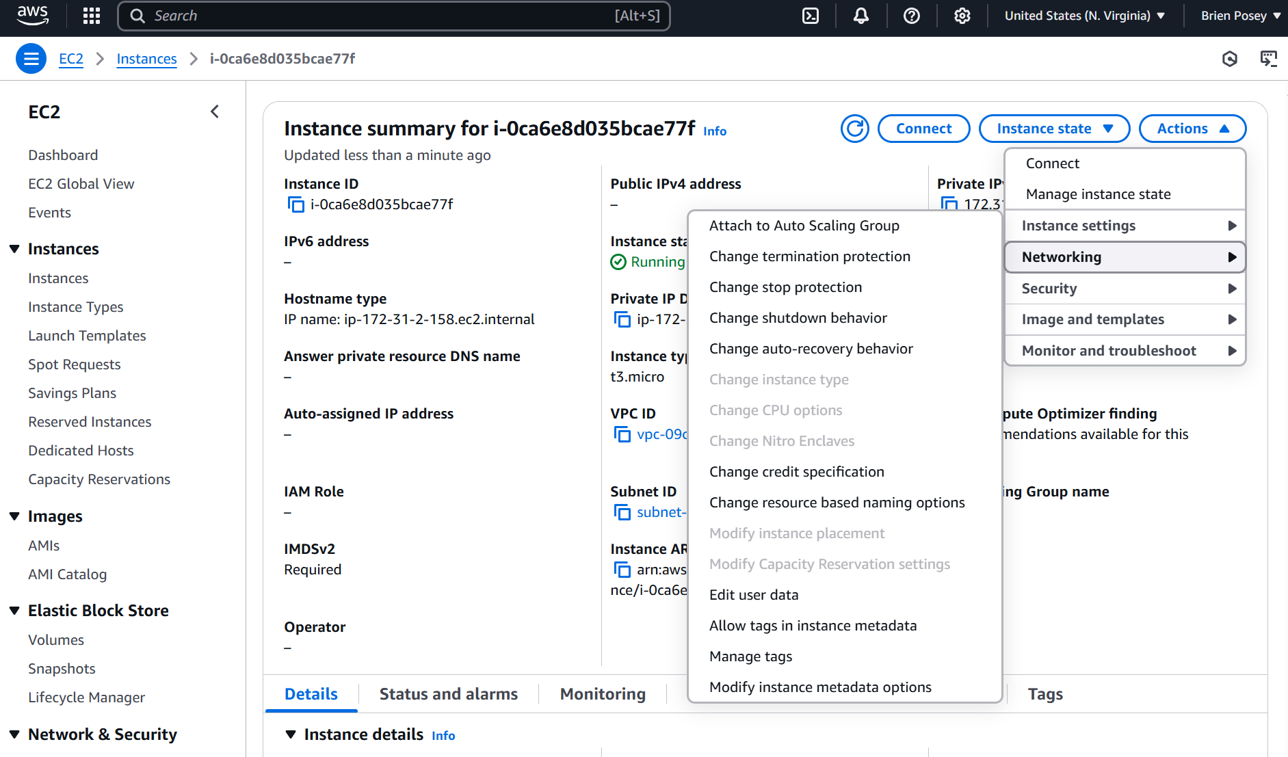The image size is (1288, 757).
Task: Copy the VPC ID value
Action: pos(622,434)
